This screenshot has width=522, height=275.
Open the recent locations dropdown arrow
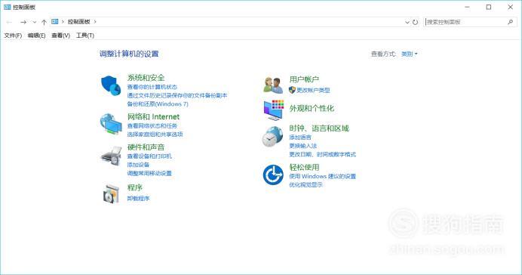pos(34,22)
